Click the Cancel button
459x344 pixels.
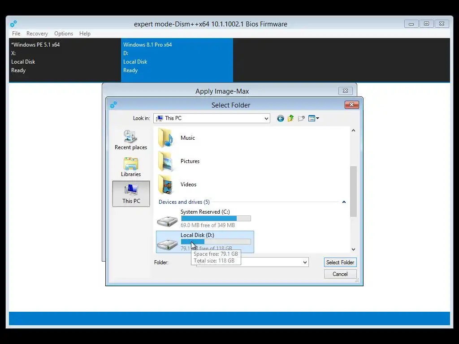coord(340,274)
